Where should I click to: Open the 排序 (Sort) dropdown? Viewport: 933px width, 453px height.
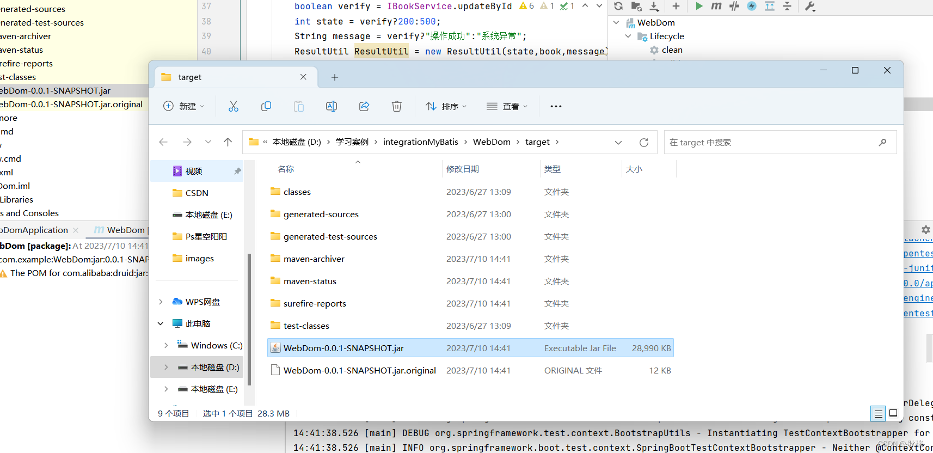[446, 106]
